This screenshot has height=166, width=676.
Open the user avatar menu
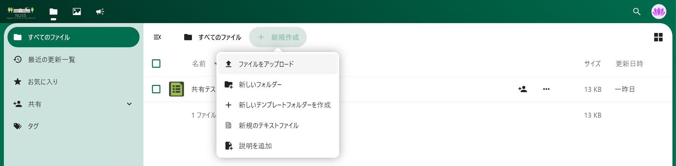click(x=658, y=12)
